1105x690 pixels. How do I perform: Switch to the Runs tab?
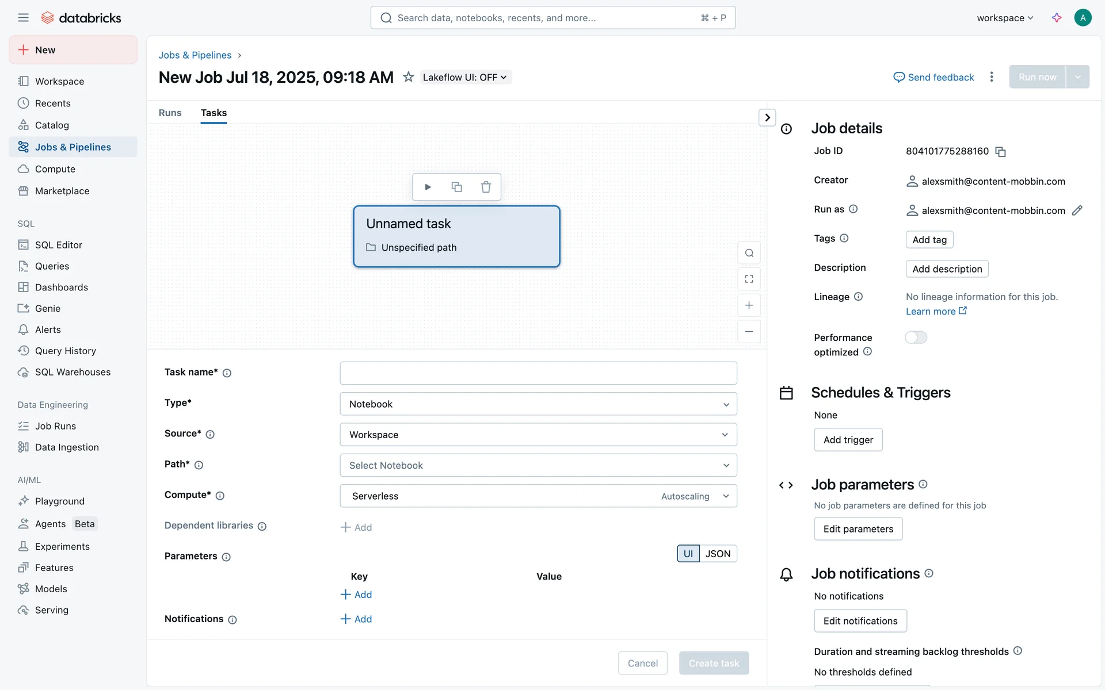[170, 113]
